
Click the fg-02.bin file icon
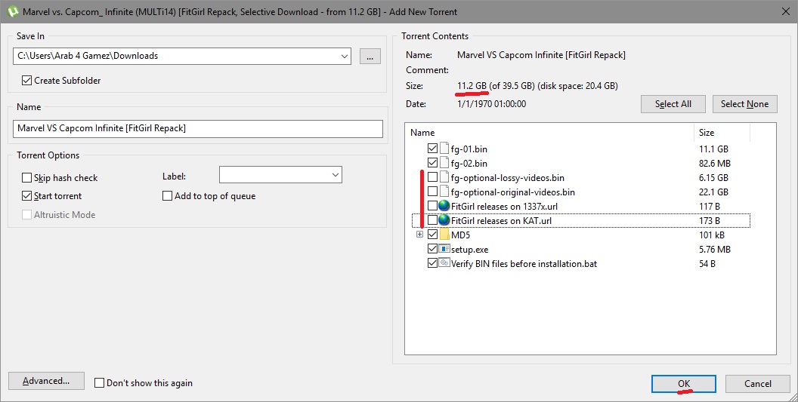444,163
